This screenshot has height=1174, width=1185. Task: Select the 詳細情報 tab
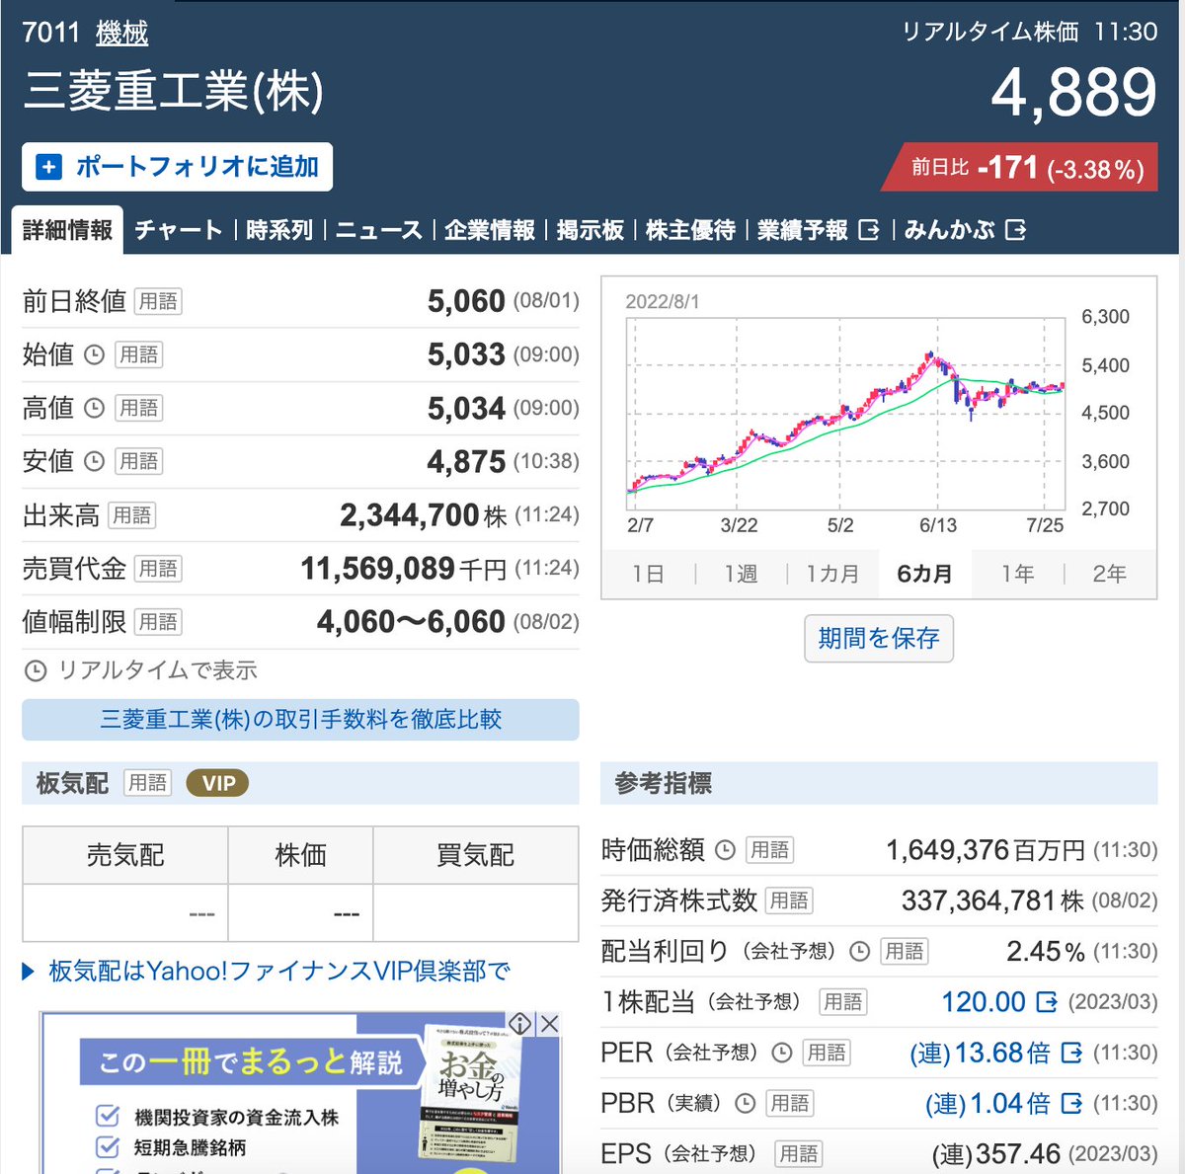pos(67,230)
